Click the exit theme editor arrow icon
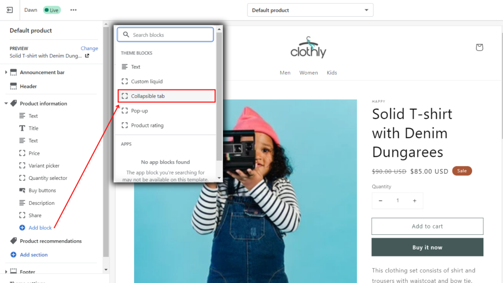Image resolution: width=503 pixels, height=283 pixels. point(9,10)
